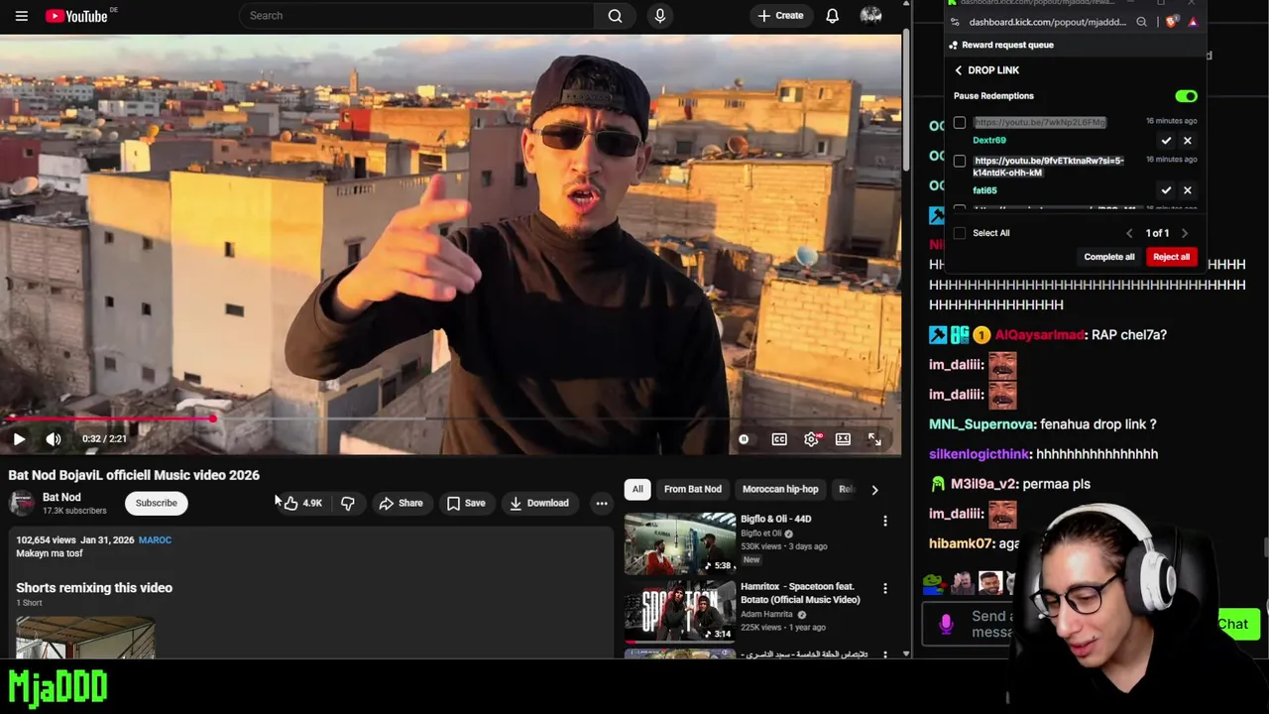Click the zoom magnifier in popout address bar
The height and width of the screenshot is (714, 1269).
(1141, 22)
